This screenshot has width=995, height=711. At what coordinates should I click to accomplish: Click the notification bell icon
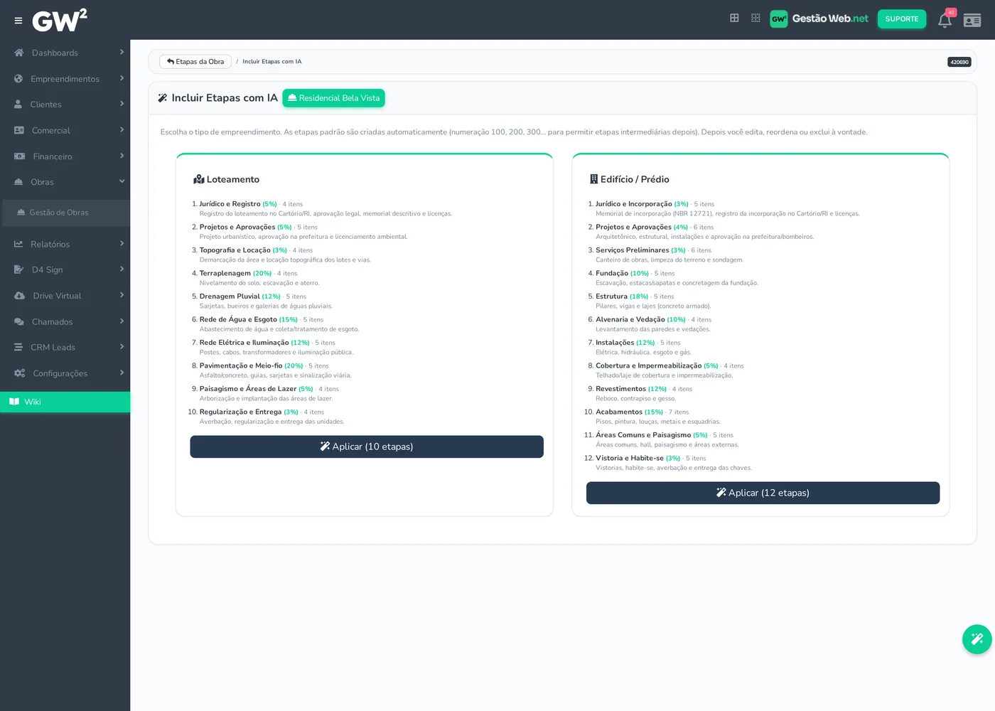click(945, 20)
